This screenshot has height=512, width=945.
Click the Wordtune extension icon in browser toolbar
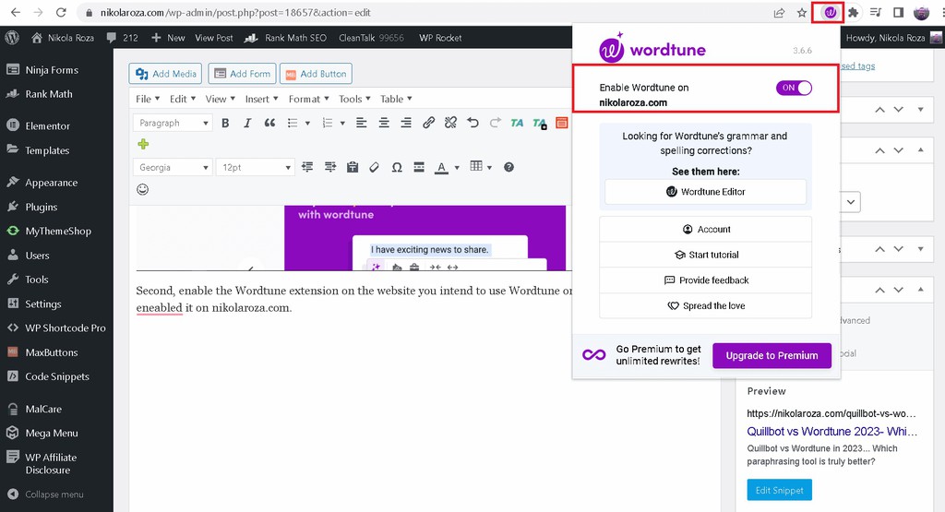(830, 12)
